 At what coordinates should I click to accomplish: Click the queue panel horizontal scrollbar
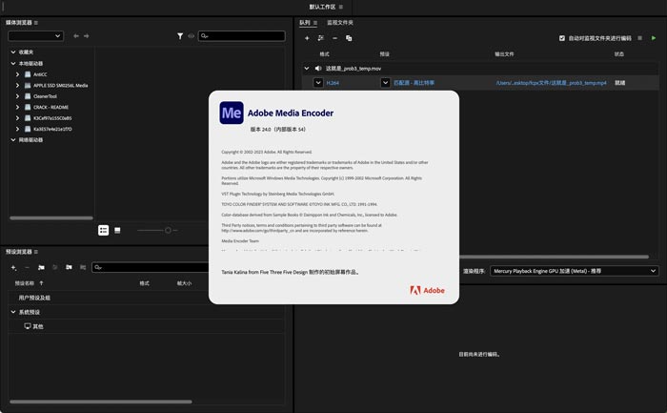click(x=554, y=257)
